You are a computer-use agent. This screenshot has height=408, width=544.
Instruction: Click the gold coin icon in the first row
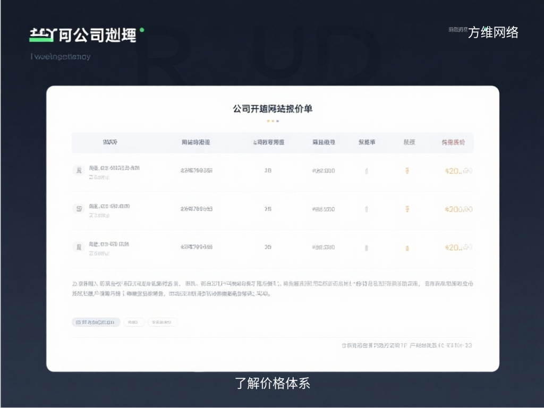click(x=407, y=170)
